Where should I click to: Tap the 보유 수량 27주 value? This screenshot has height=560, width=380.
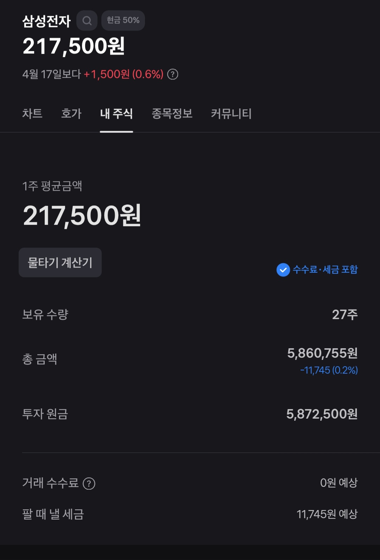(345, 314)
